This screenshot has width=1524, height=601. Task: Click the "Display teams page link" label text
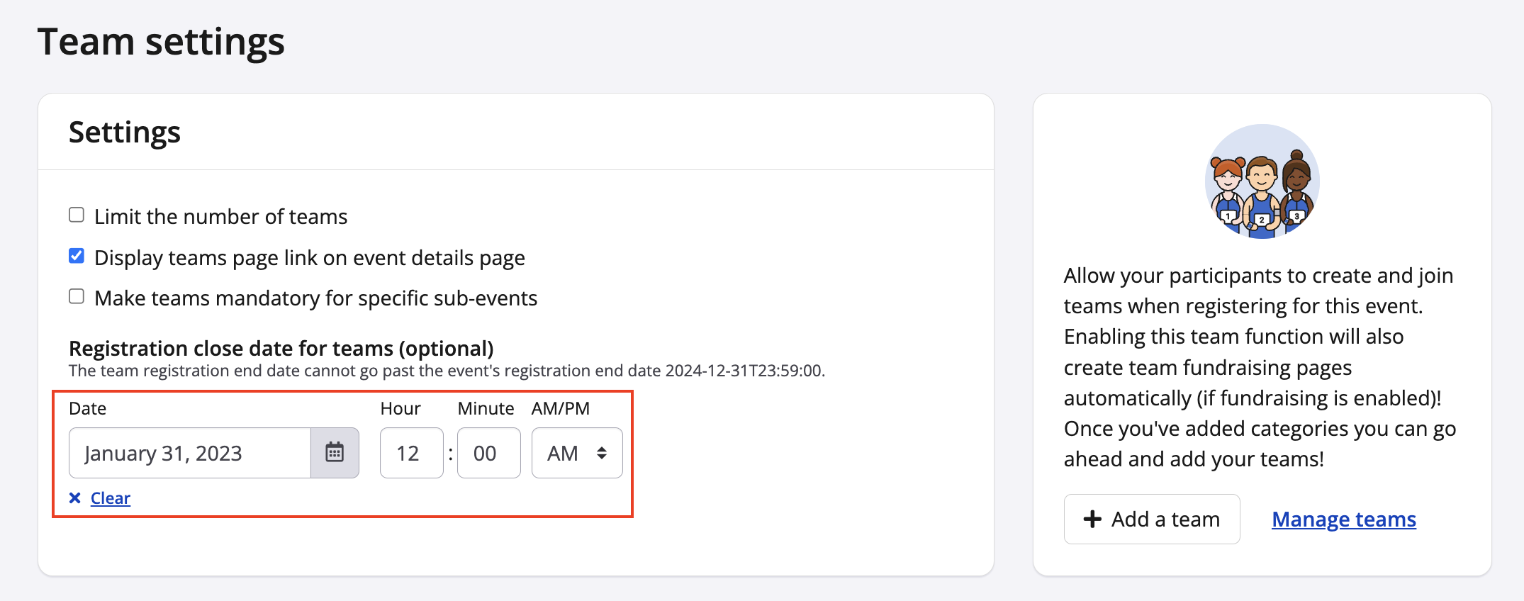[309, 258]
